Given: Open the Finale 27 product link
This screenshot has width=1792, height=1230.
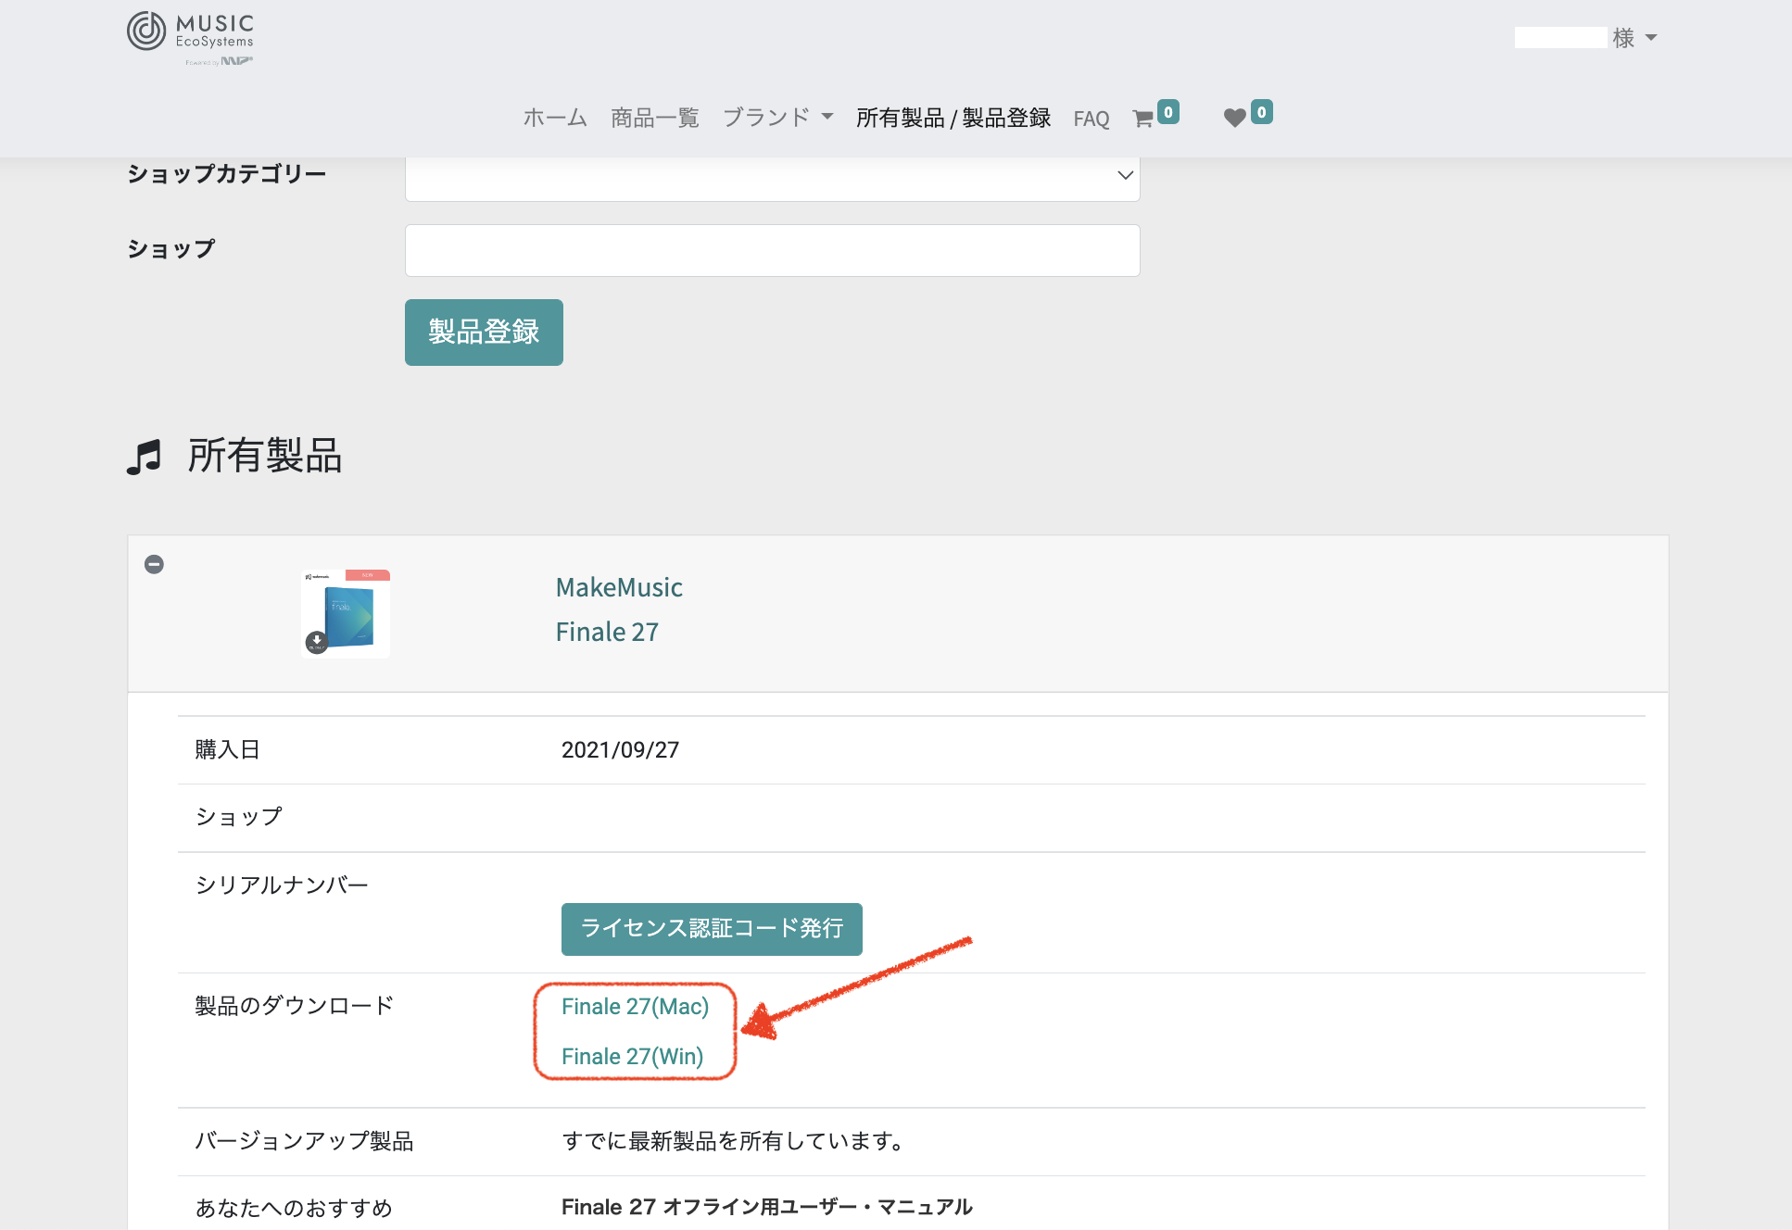Looking at the screenshot, I should (x=607, y=633).
